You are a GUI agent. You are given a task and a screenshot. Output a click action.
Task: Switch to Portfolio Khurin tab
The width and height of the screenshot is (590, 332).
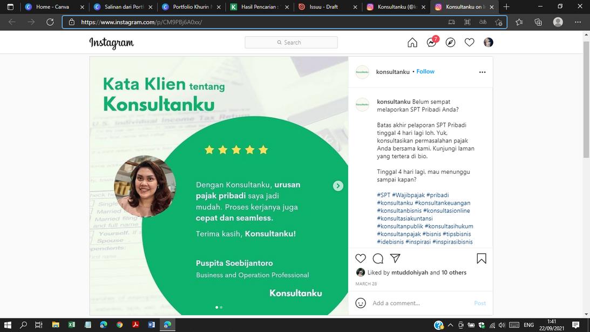pyautogui.click(x=191, y=7)
